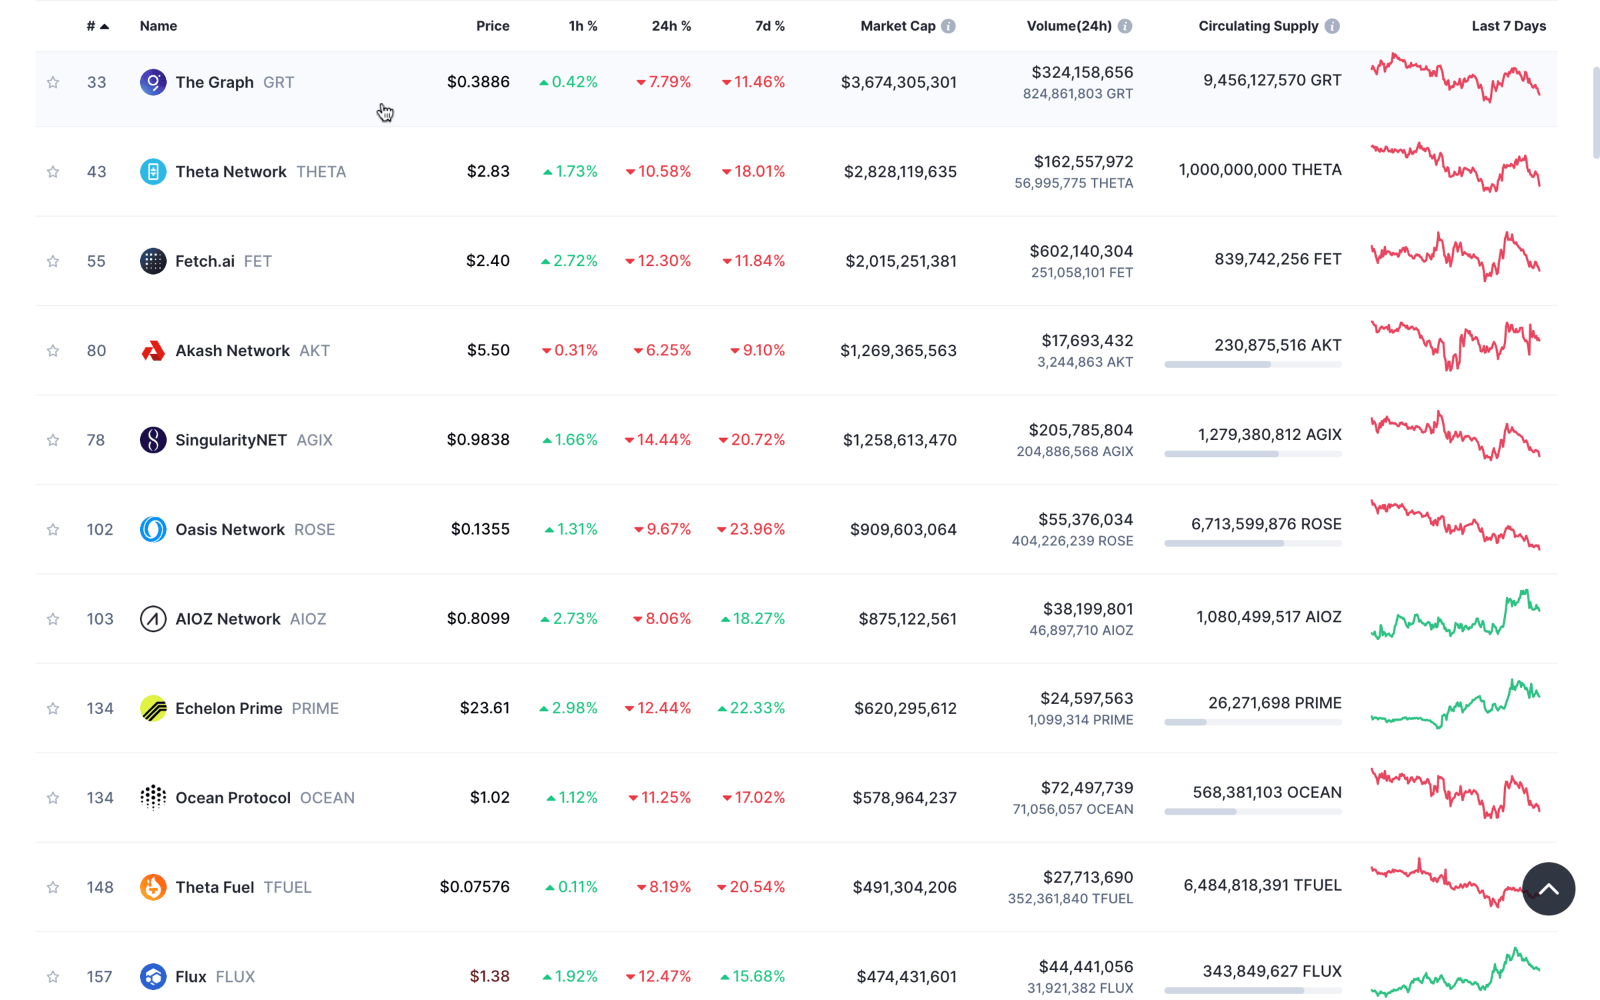The width and height of the screenshot is (1600, 1000).
Task: Toggle AIOZ Network favorite star
Action: [53, 618]
